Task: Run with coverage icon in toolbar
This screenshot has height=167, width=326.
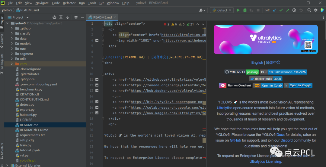Action: pos(251,10)
